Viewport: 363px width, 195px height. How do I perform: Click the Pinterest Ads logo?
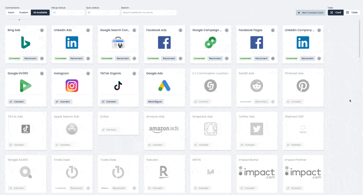(x=303, y=85)
